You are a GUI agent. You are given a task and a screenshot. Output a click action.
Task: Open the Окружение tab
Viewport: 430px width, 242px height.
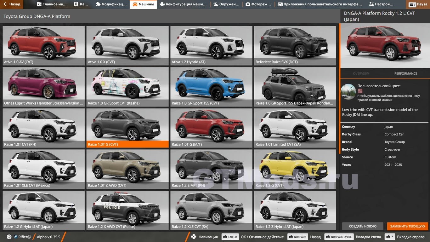pos(226,4)
